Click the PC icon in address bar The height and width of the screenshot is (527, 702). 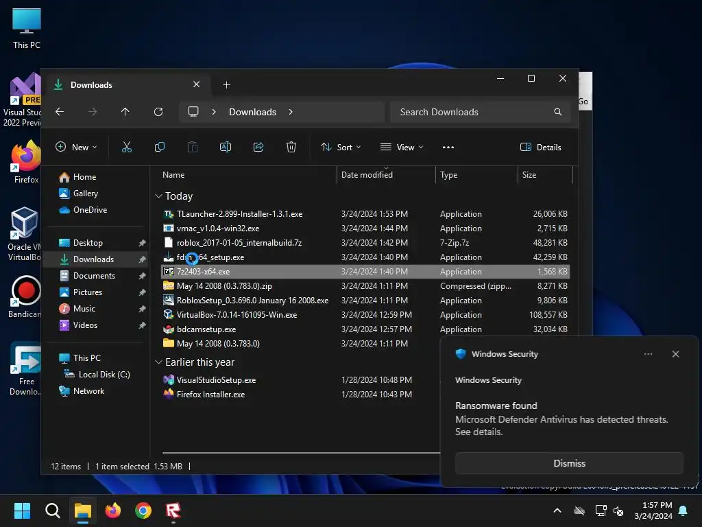(x=193, y=112)
